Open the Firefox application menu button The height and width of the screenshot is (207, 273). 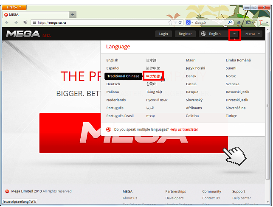(x=14, y=7)
